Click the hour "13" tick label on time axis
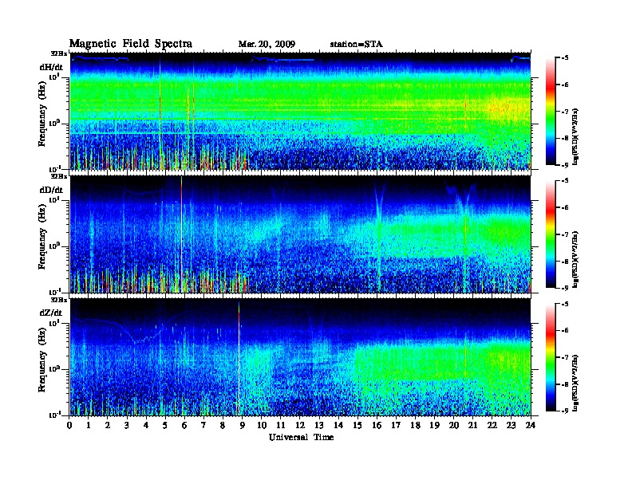 pos(319,425)
